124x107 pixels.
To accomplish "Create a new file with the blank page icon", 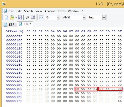I will (6, 17).
